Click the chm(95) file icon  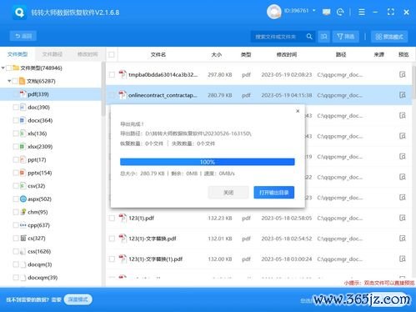(23, 212)
